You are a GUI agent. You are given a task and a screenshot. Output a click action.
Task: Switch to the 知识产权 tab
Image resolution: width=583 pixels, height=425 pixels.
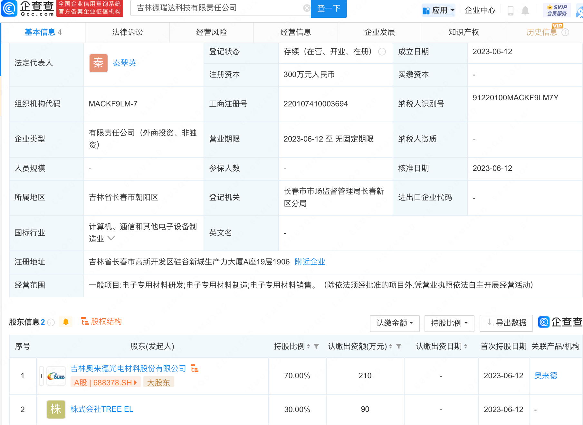point(464,32)
